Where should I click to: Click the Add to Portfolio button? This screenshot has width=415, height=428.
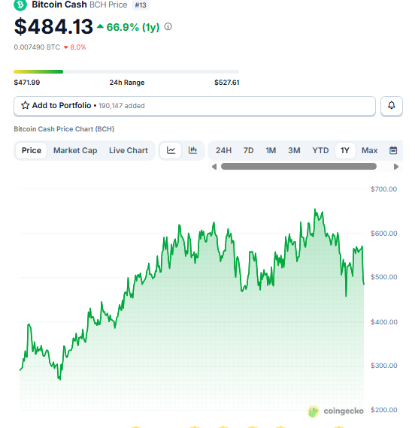point(195,106)
